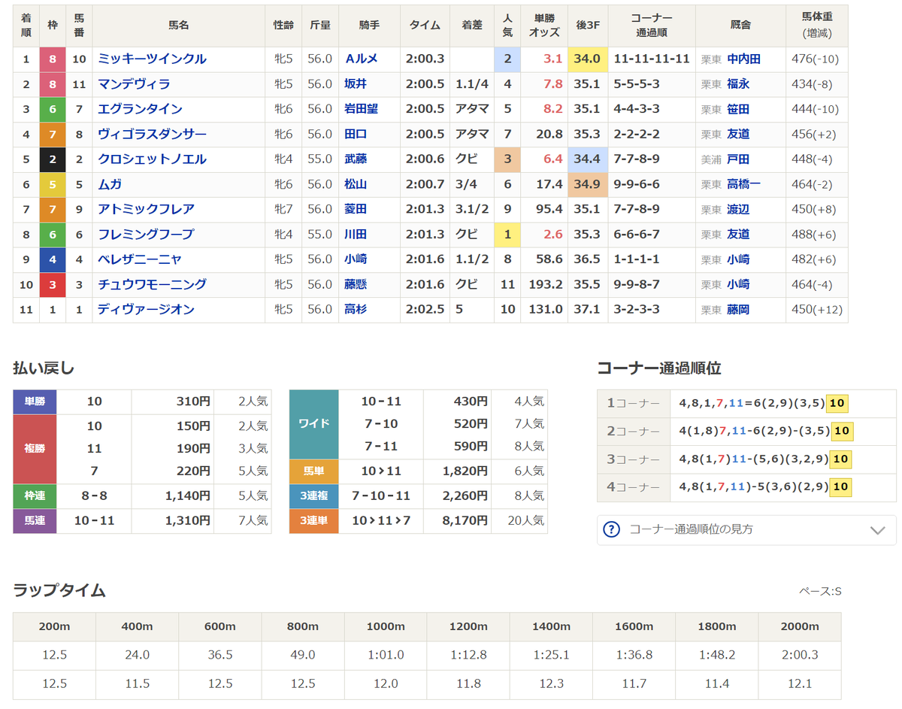This screenshot has width=902, height=709.
Task: Open trainer 渡辺 page
Action: coord(738,209)
